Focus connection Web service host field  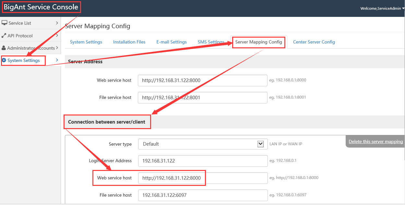click(203, 178)
